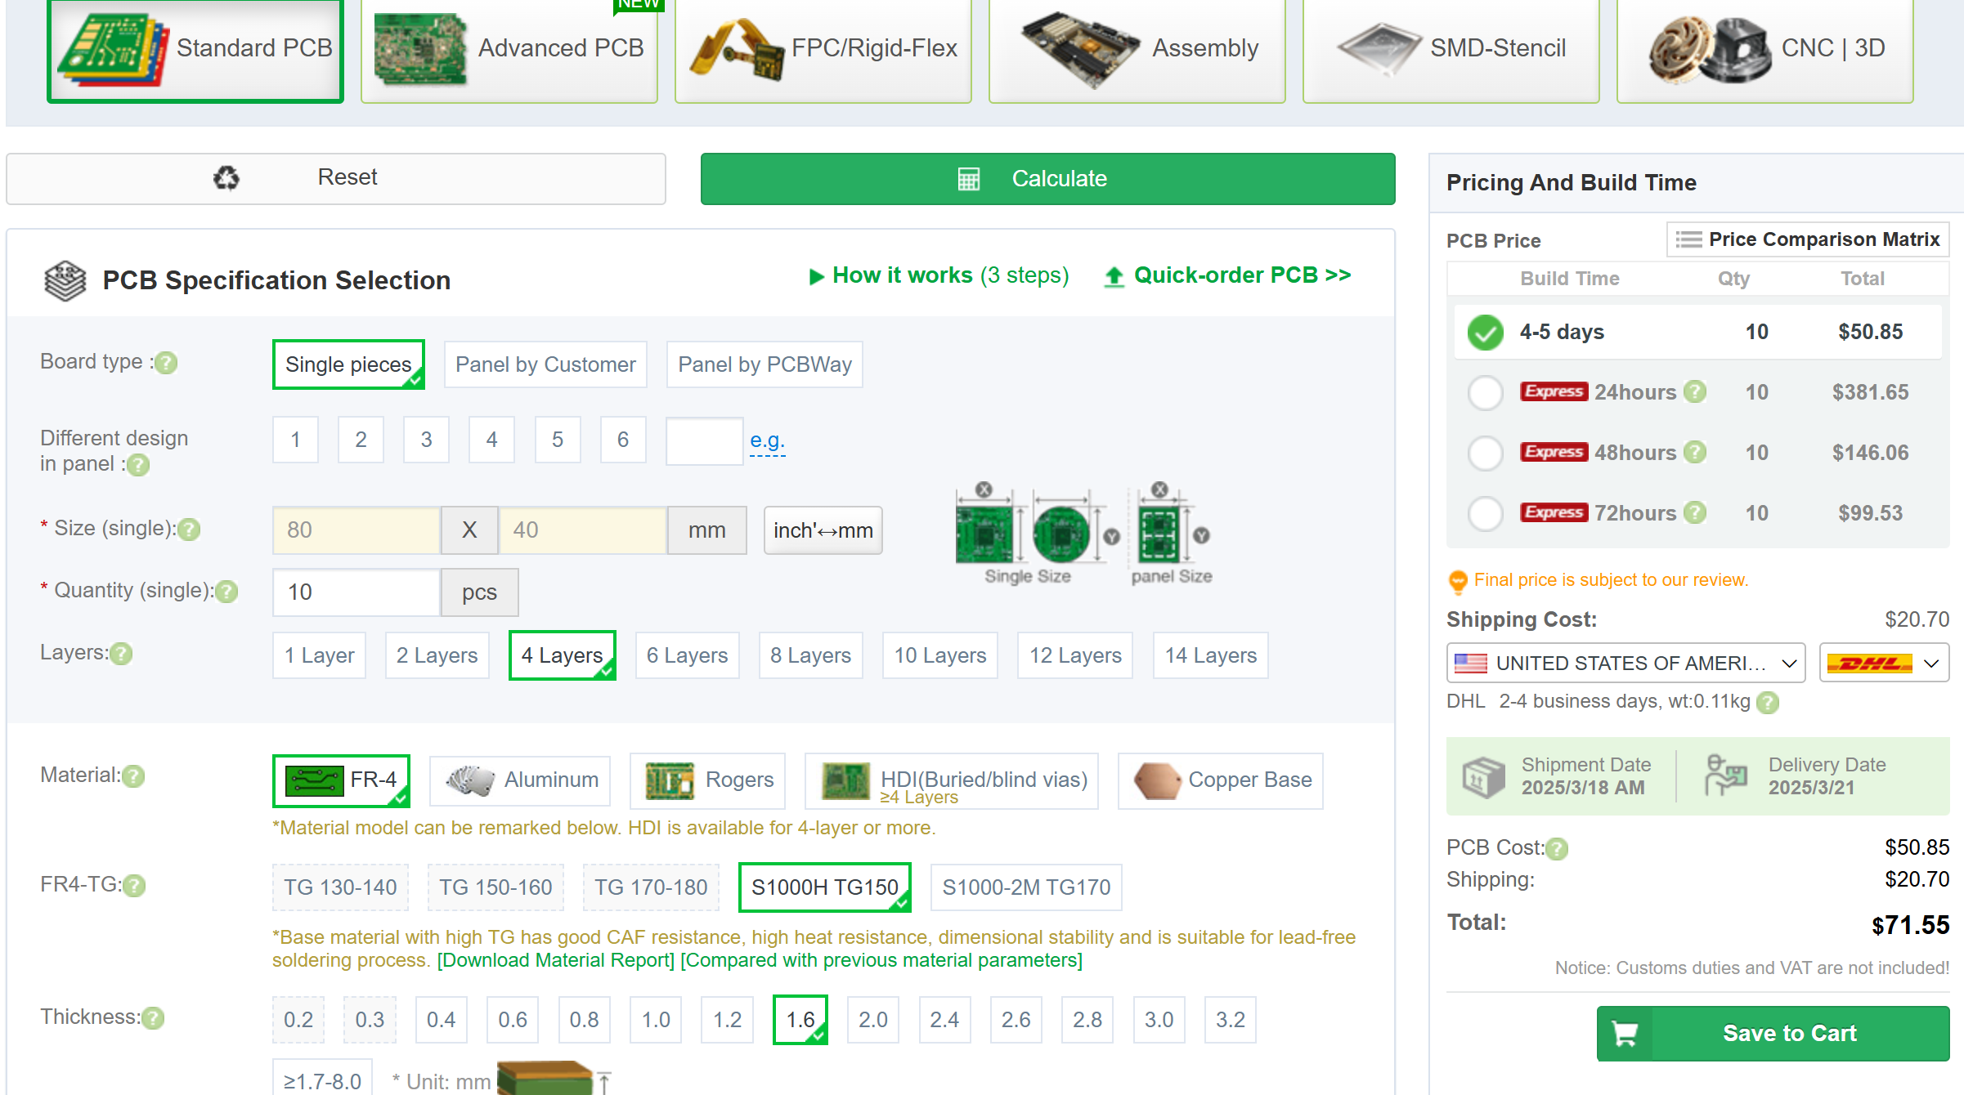Open the Board type help icon
This screenshot has height=1095, width=1964.
point(167,363)
